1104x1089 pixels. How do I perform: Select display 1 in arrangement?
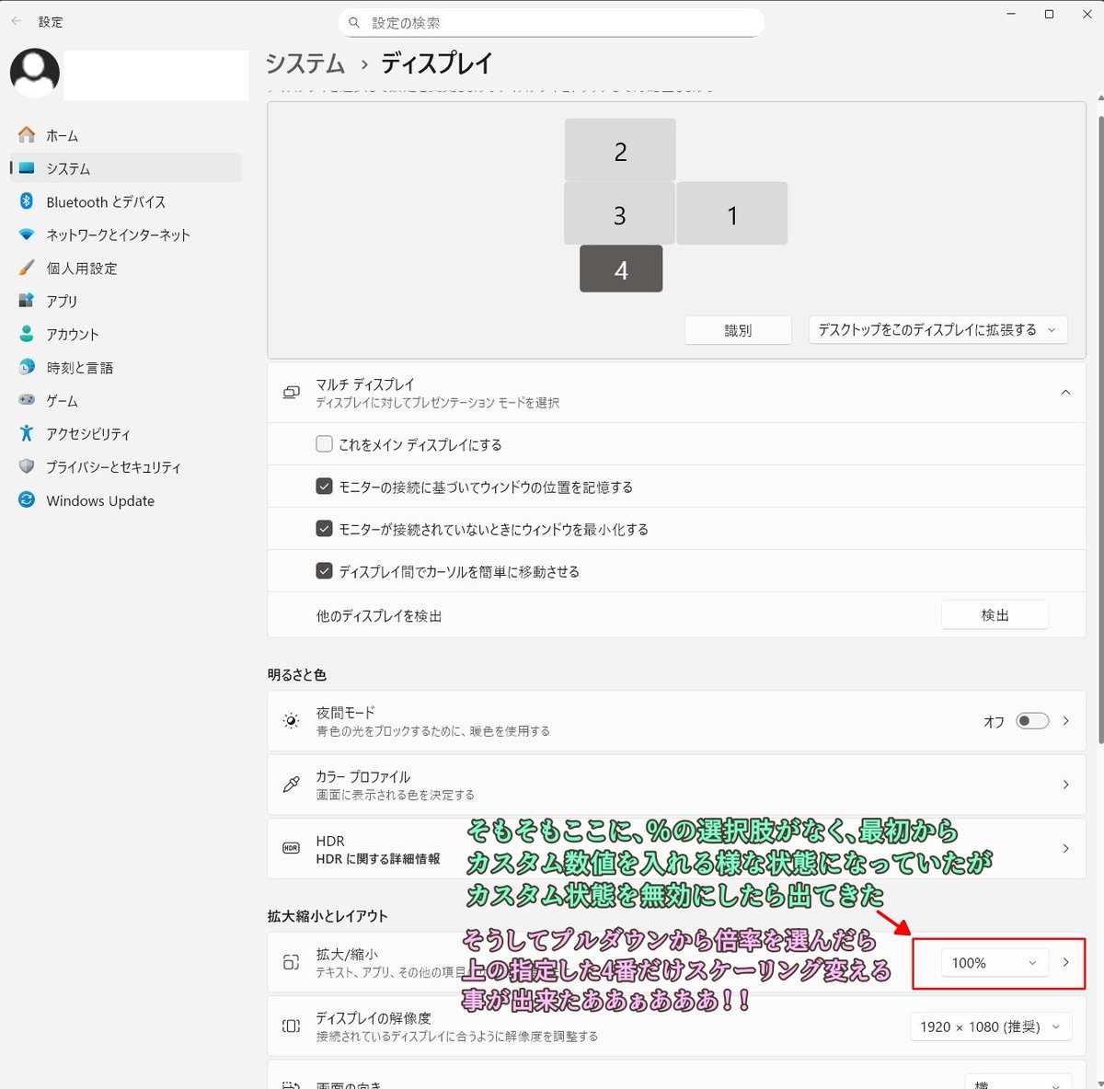731,213
